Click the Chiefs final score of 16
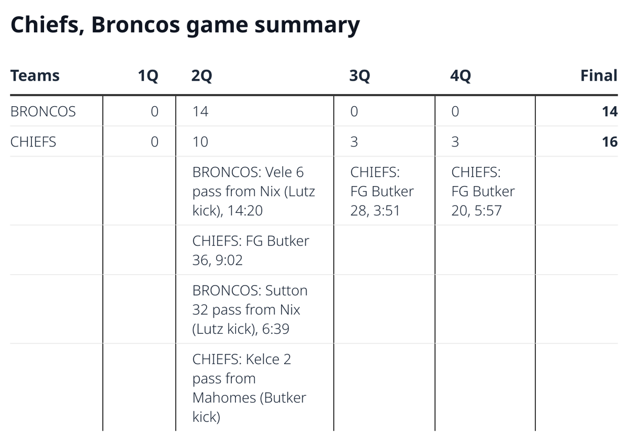 coord(610,142)
